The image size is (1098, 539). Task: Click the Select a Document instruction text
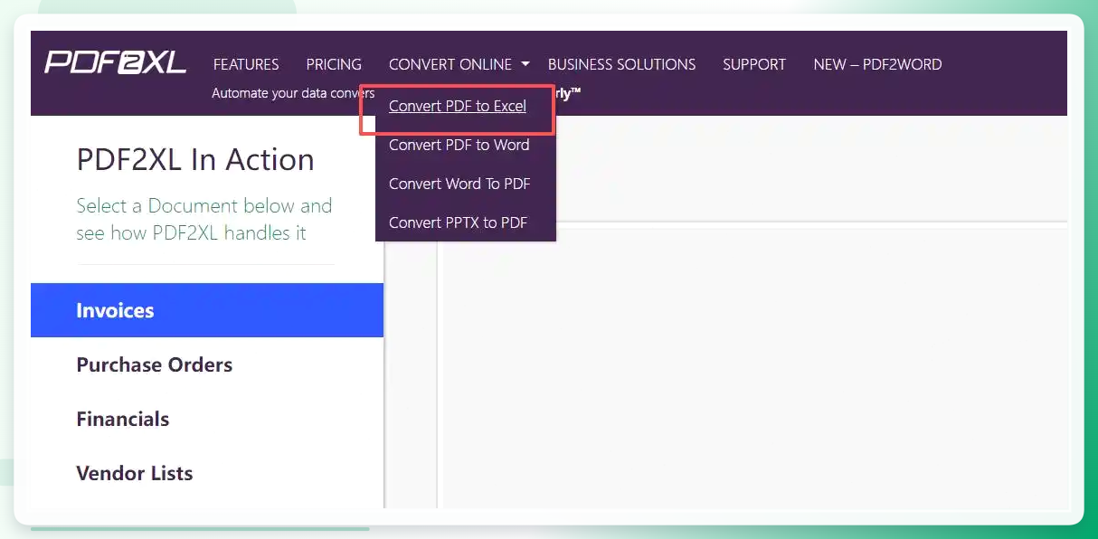pyautogui.click(x=204, y=219)
